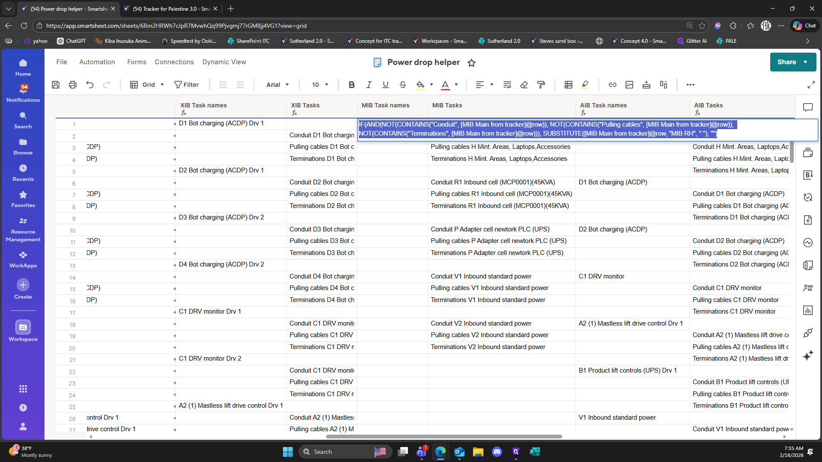Click the Insert Image icon

point(629,85)
